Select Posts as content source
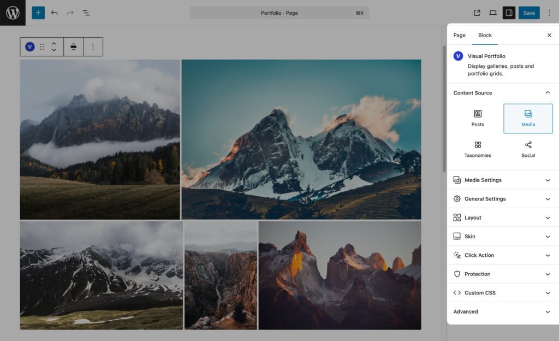 pyautogui.click(x=478, y=118)
